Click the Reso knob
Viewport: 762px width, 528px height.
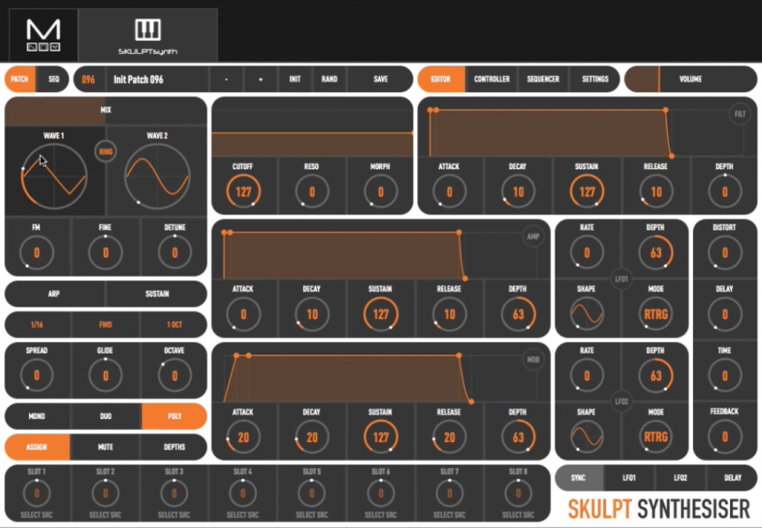pyautogui.click(x=312, y=191)
